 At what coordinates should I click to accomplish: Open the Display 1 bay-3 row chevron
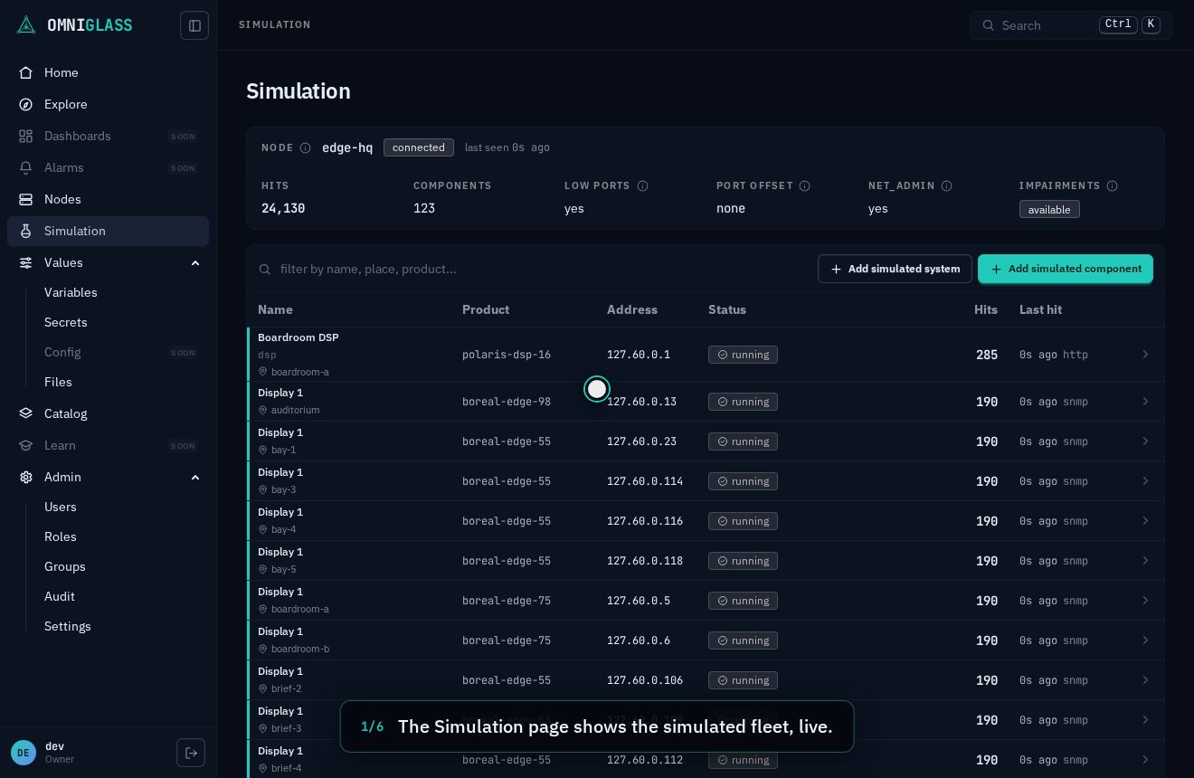[x=1145, y=481]
